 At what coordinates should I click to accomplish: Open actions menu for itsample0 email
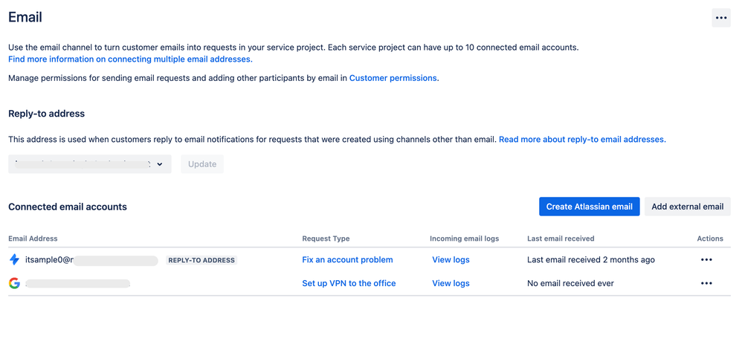click(x=706, y=260)
